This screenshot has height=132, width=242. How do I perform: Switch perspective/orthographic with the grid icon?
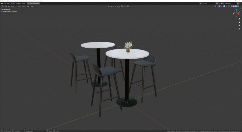(239, 29)
